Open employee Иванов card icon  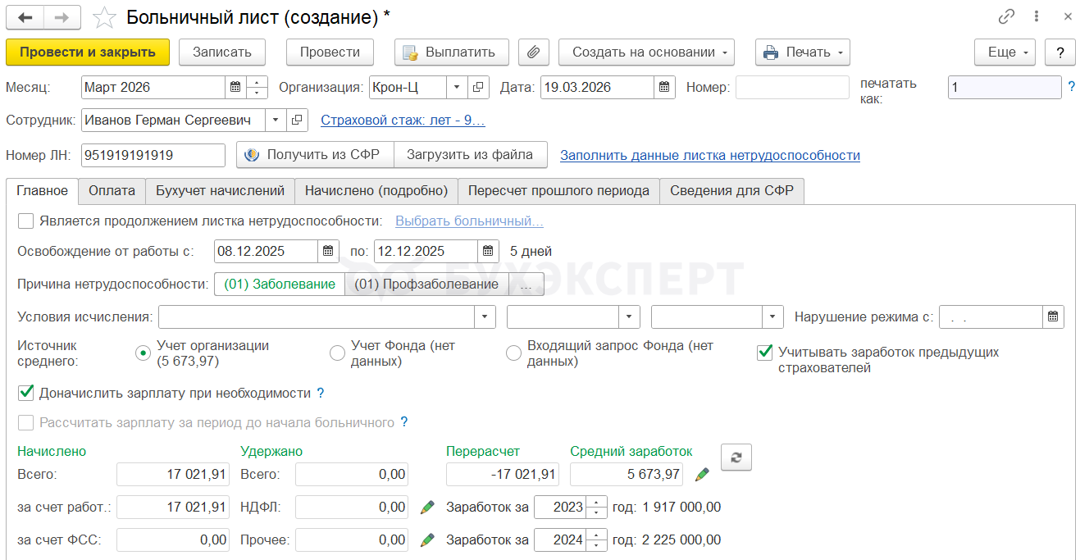(x=297, y=121)
